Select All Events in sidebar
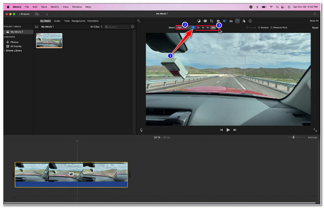Image resolution: width=324 pixels, height=208 pixels. (16, 46)
